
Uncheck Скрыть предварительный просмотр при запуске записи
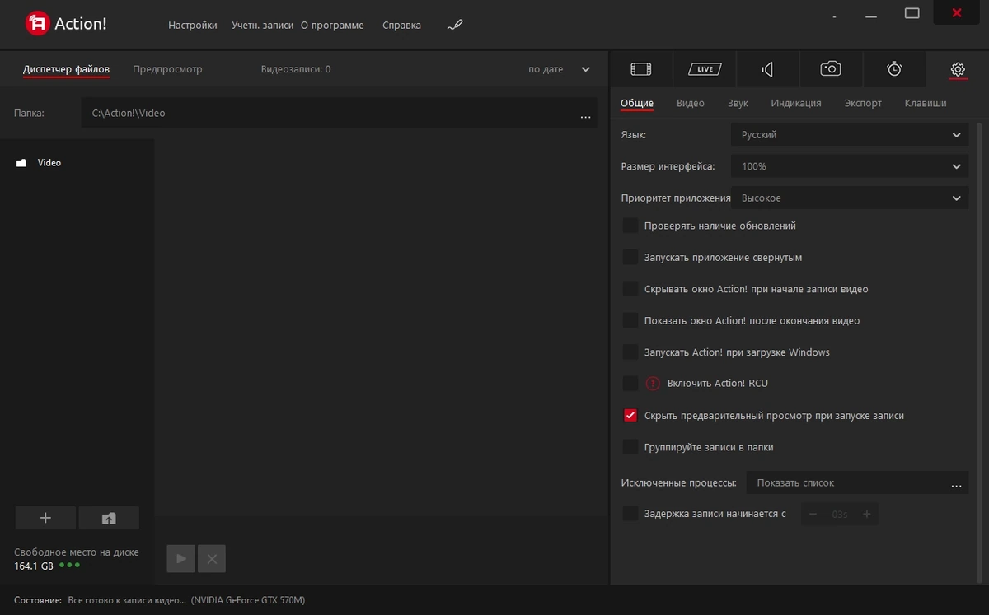[x=630, y=416]
